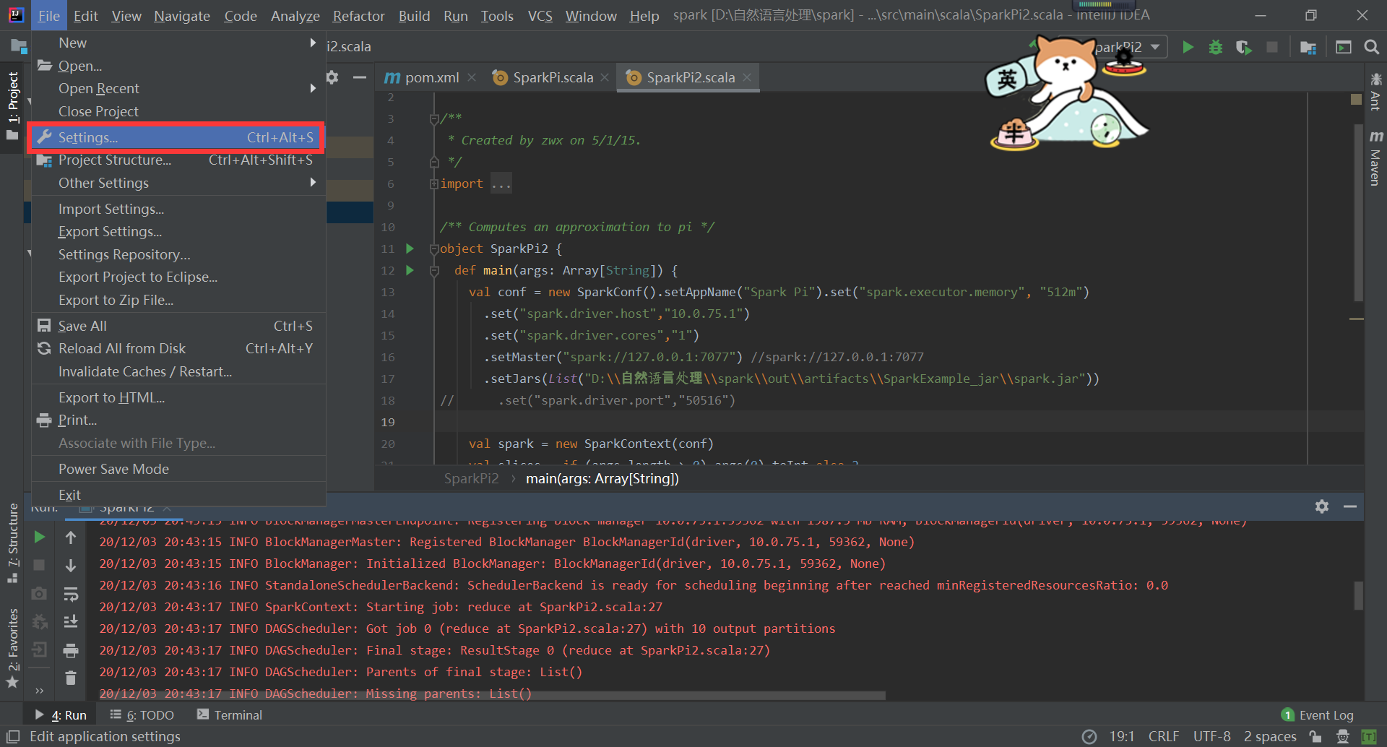Run SparkPi2 with green play button

1188,47
